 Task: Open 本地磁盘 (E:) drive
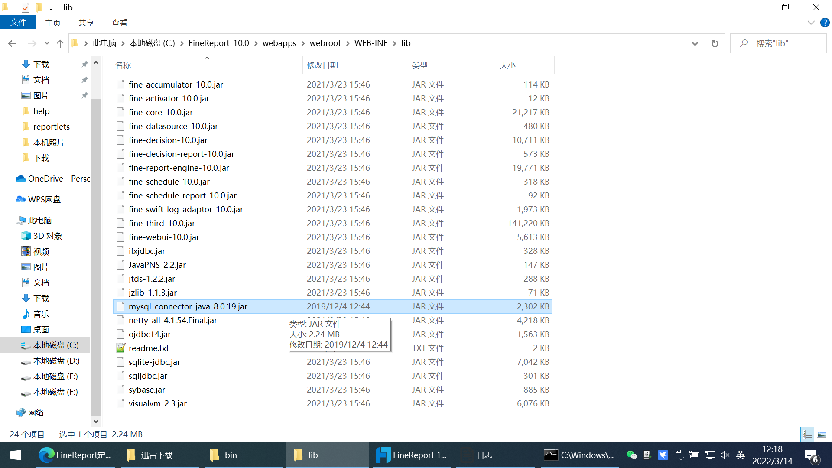(x=55, y=376)
